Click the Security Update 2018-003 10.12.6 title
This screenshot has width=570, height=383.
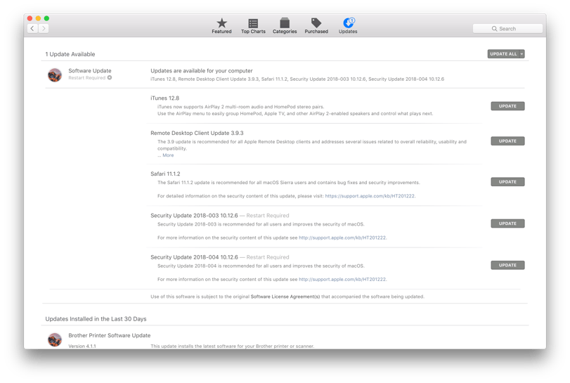(x=194, y=216)
